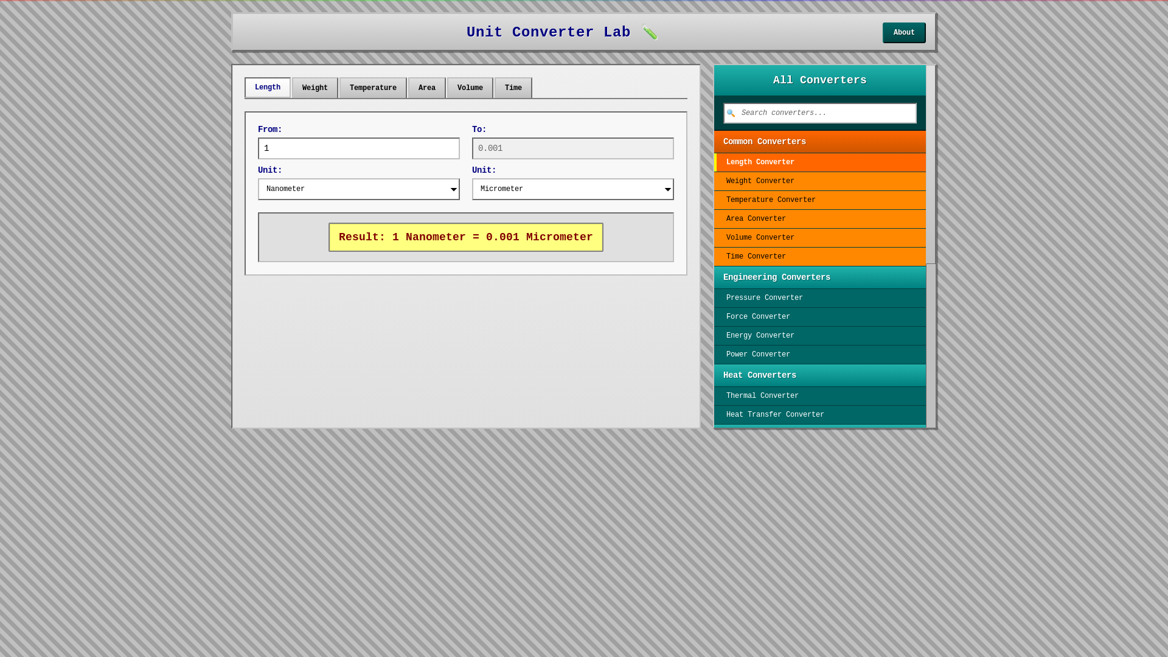The width and height of the screenshot is (1168, 657).
Task: Collapse the Common Converters section
Action: click(x=820, y=142)
